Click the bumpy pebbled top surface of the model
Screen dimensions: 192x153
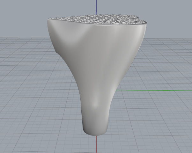tap(98, 19)
